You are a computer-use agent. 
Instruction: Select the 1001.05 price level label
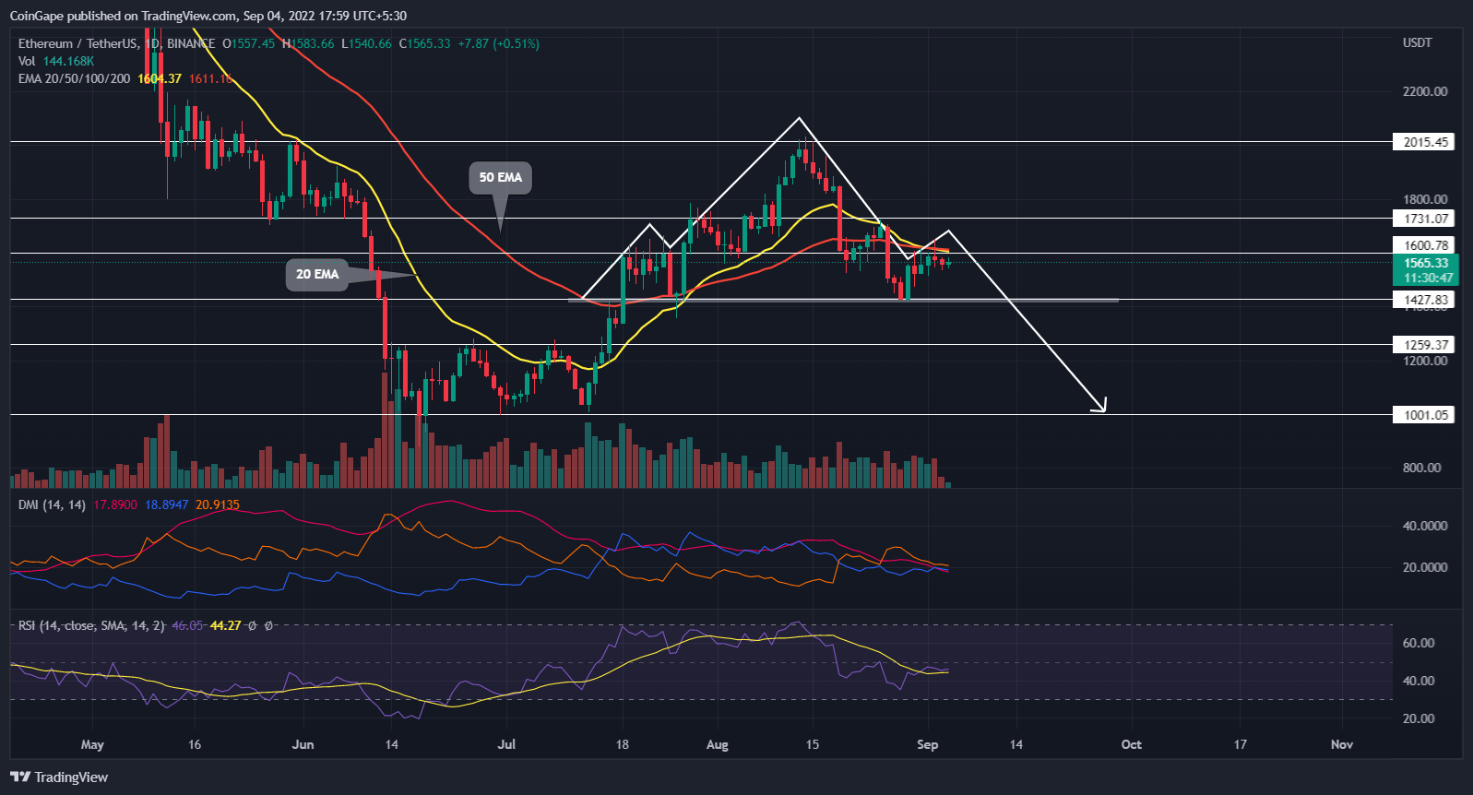1425,415
